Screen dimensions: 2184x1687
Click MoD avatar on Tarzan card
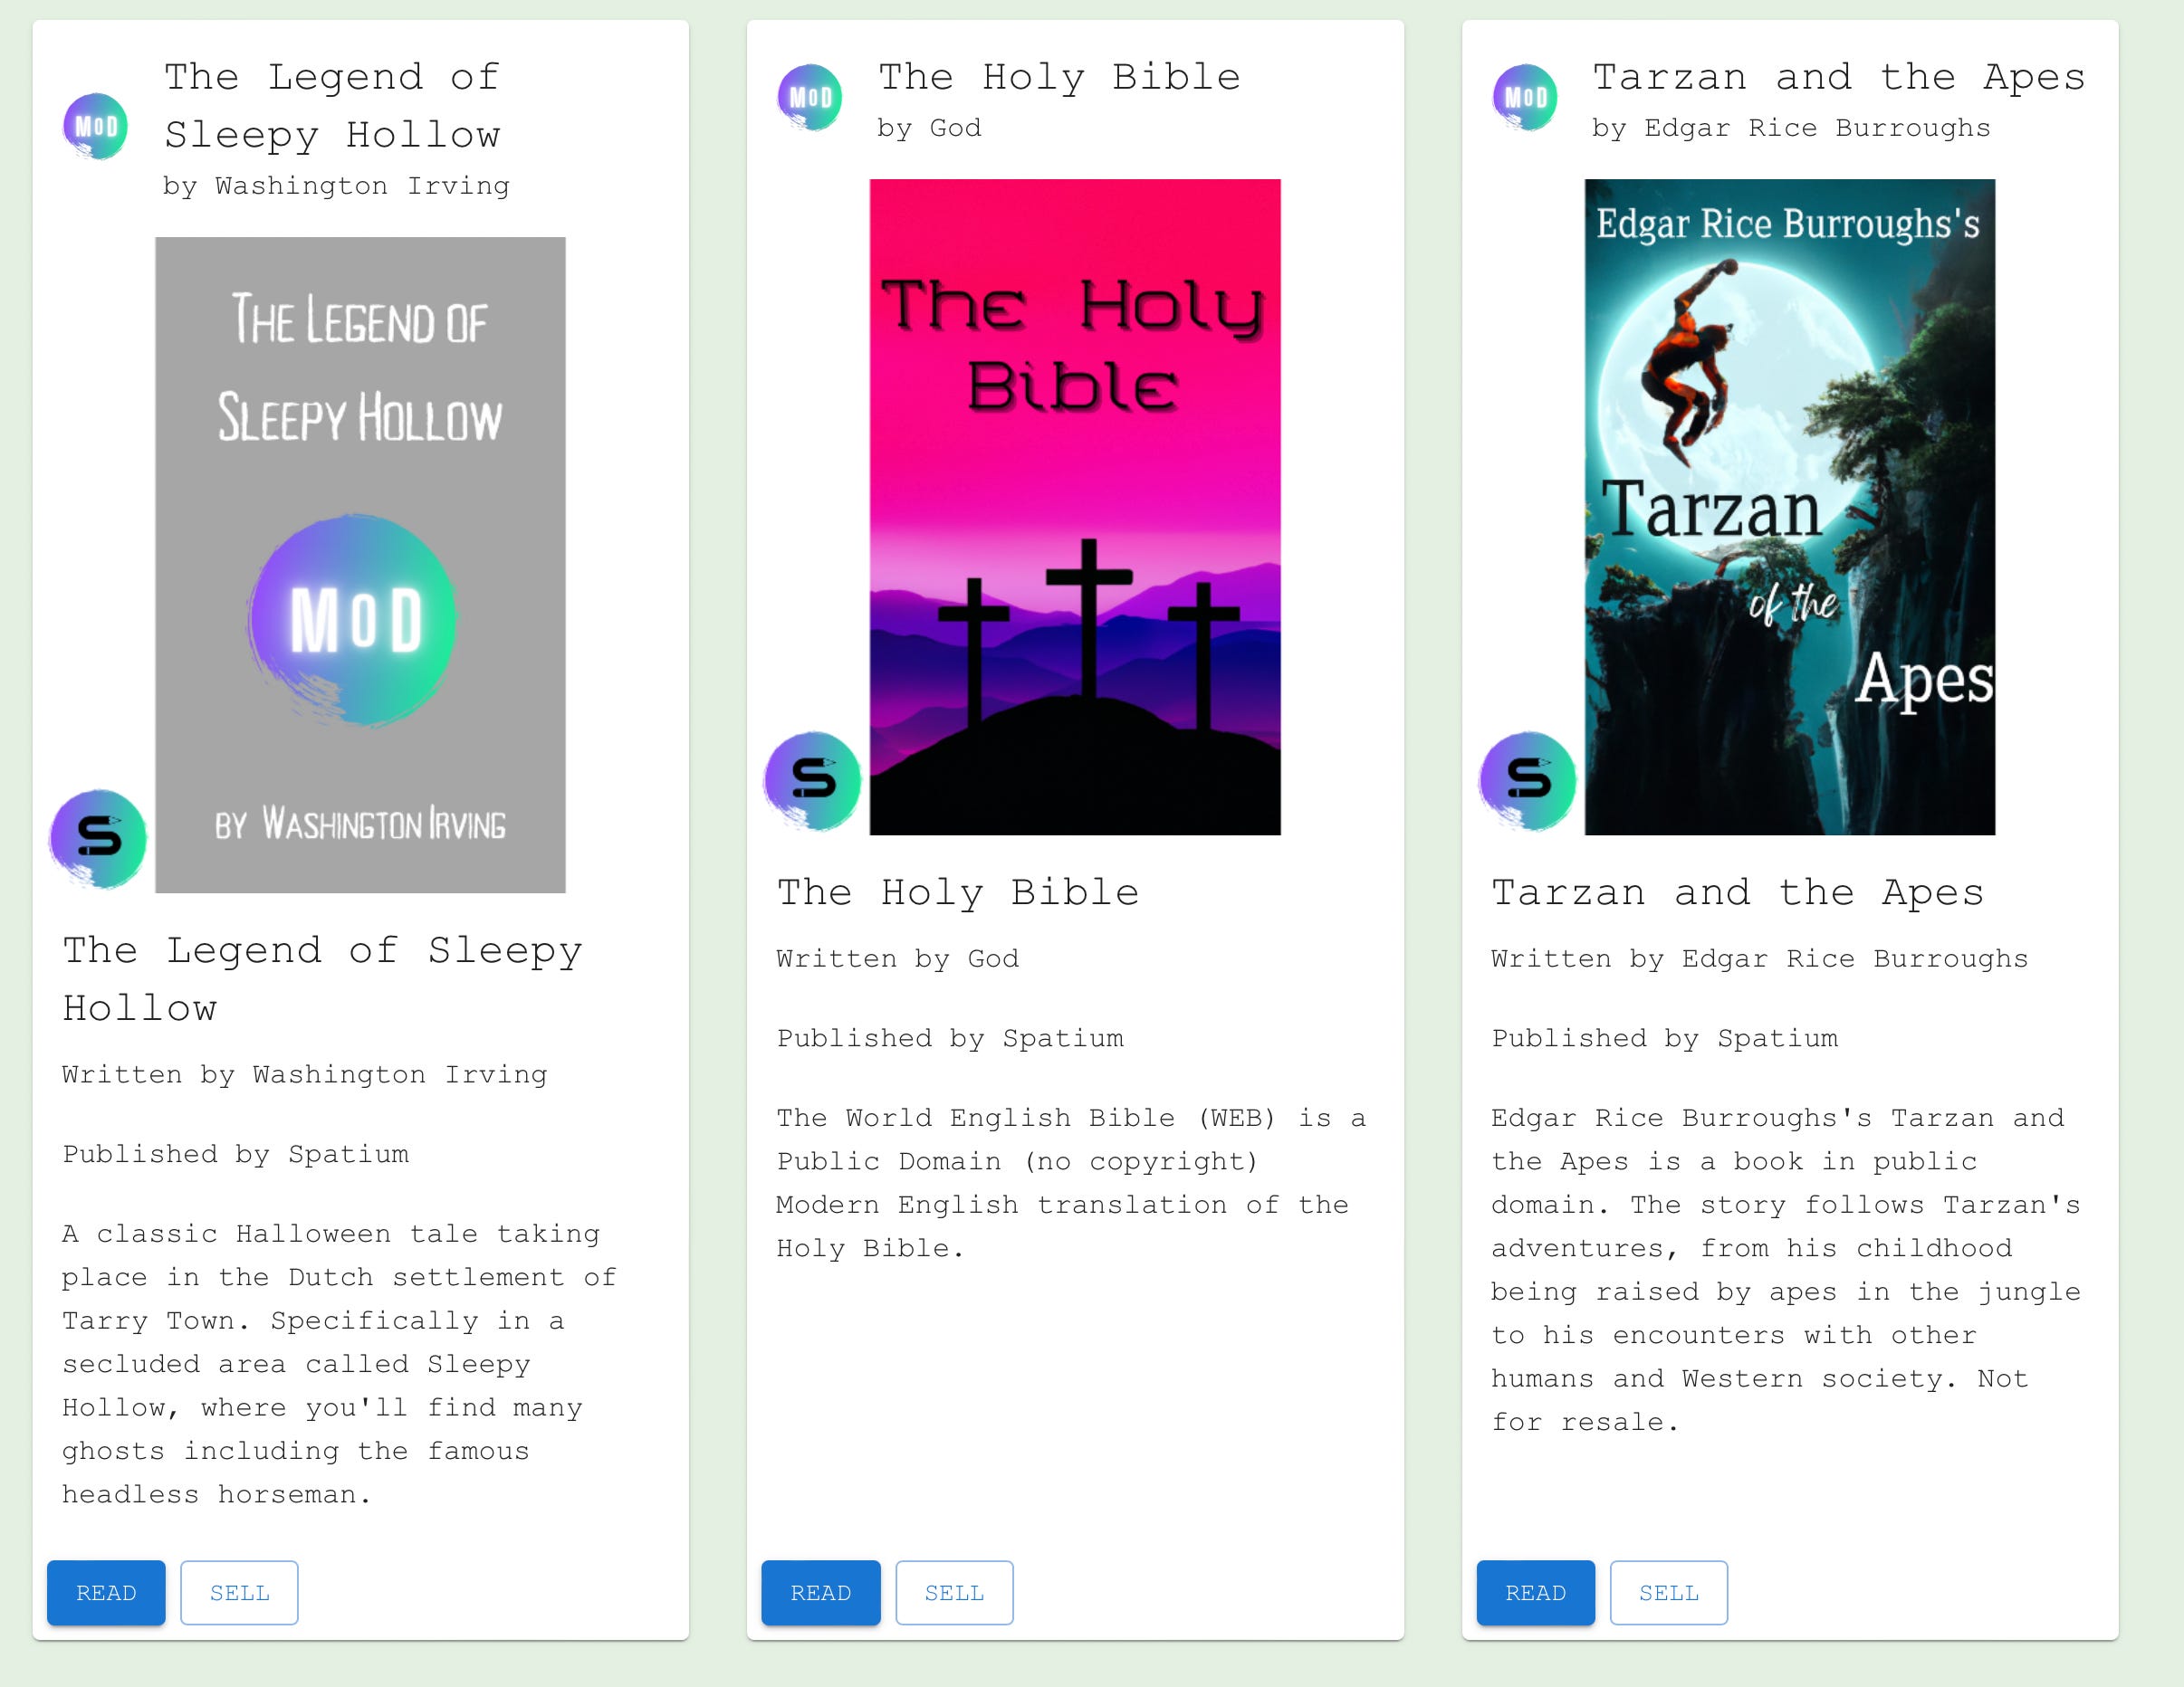point(1525,98)
